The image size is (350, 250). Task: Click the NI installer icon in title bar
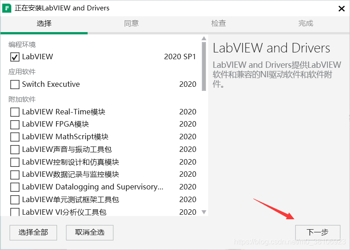coord(7,8)
